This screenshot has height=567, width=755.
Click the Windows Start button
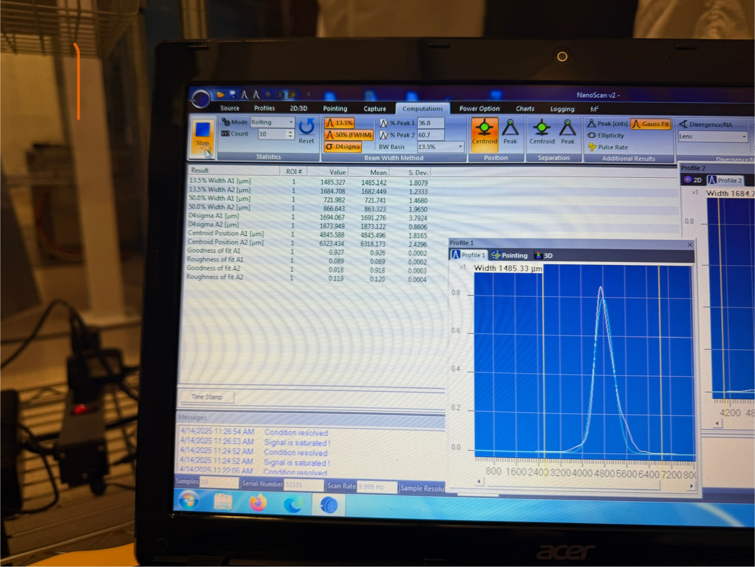click(x=189, y=500)
